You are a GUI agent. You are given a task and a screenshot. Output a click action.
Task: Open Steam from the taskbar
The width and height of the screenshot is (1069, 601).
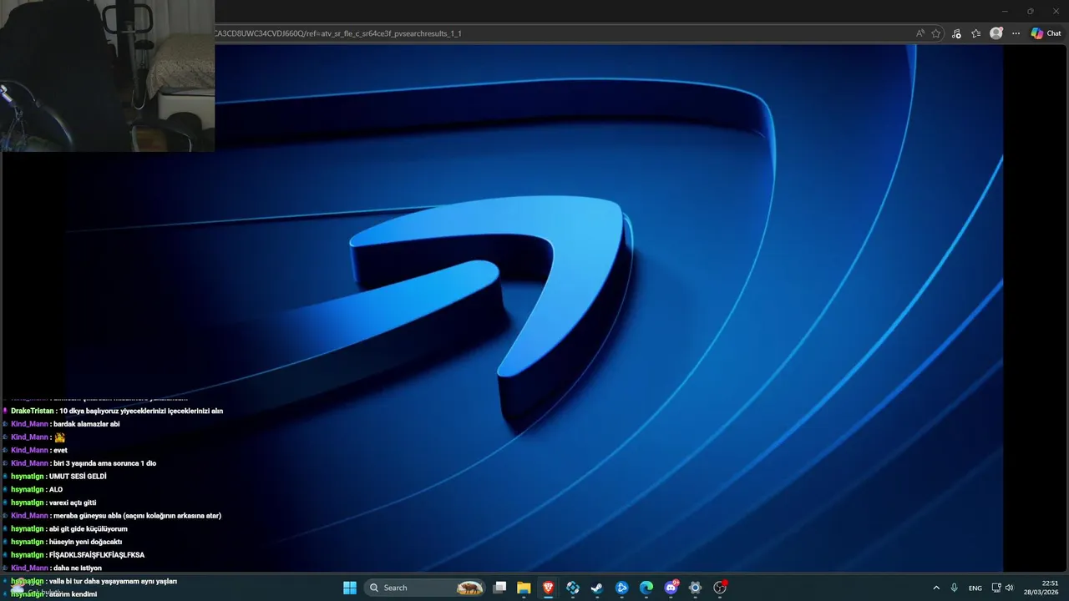[x=597, y=588]
